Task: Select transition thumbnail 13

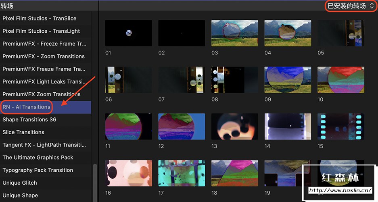Action: click(x=234, y=127)
